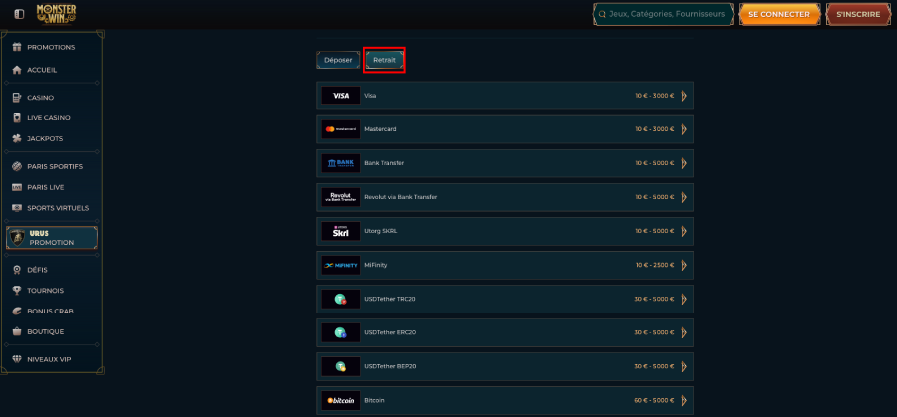Open Paris Sportifs section
Image resolution: width=897 pixels, height=417 pixels.
coord(54,166)
